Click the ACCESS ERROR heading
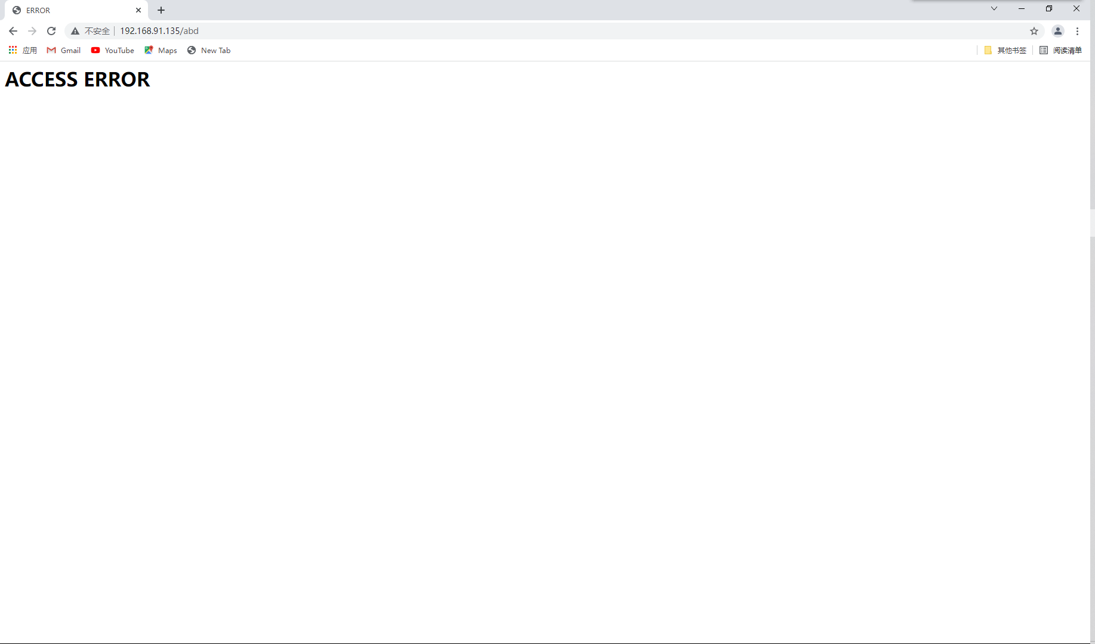Image resolution: width=1095 pixels, height=644 pixels. 78,79
